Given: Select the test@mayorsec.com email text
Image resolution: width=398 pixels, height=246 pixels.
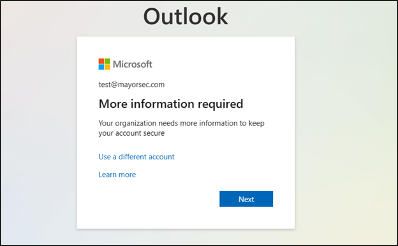Looking at the screenshot, I should click(x=131, y=85).
